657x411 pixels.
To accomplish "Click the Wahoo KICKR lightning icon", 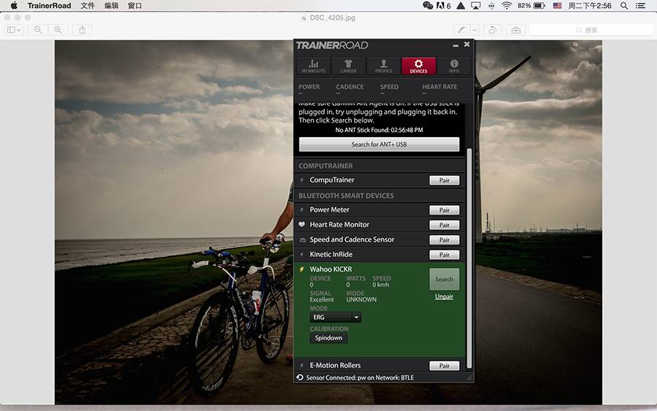I will point(301,269).
